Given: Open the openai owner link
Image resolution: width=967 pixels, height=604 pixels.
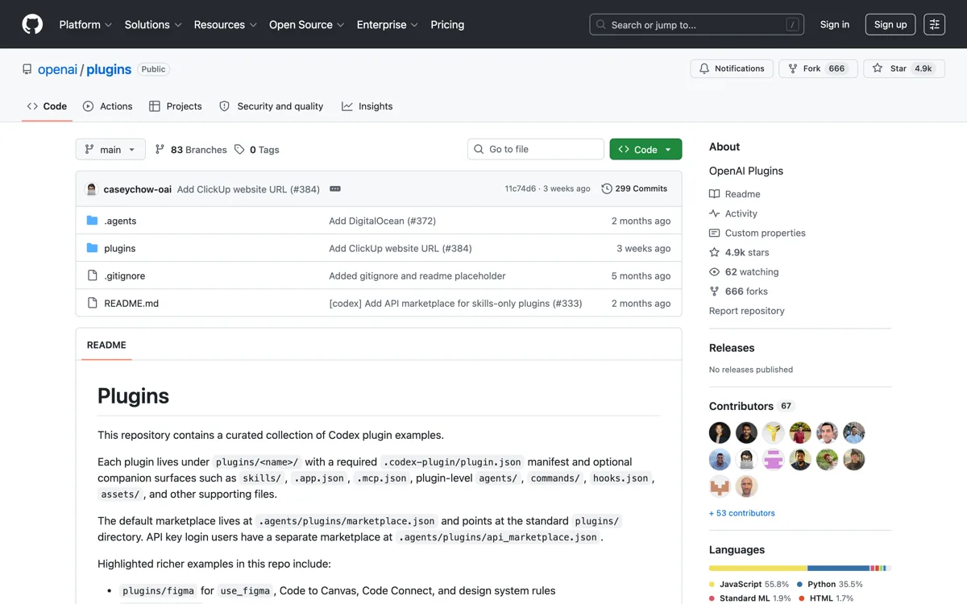Looking at the screenshot, I should tap(57, 69).
